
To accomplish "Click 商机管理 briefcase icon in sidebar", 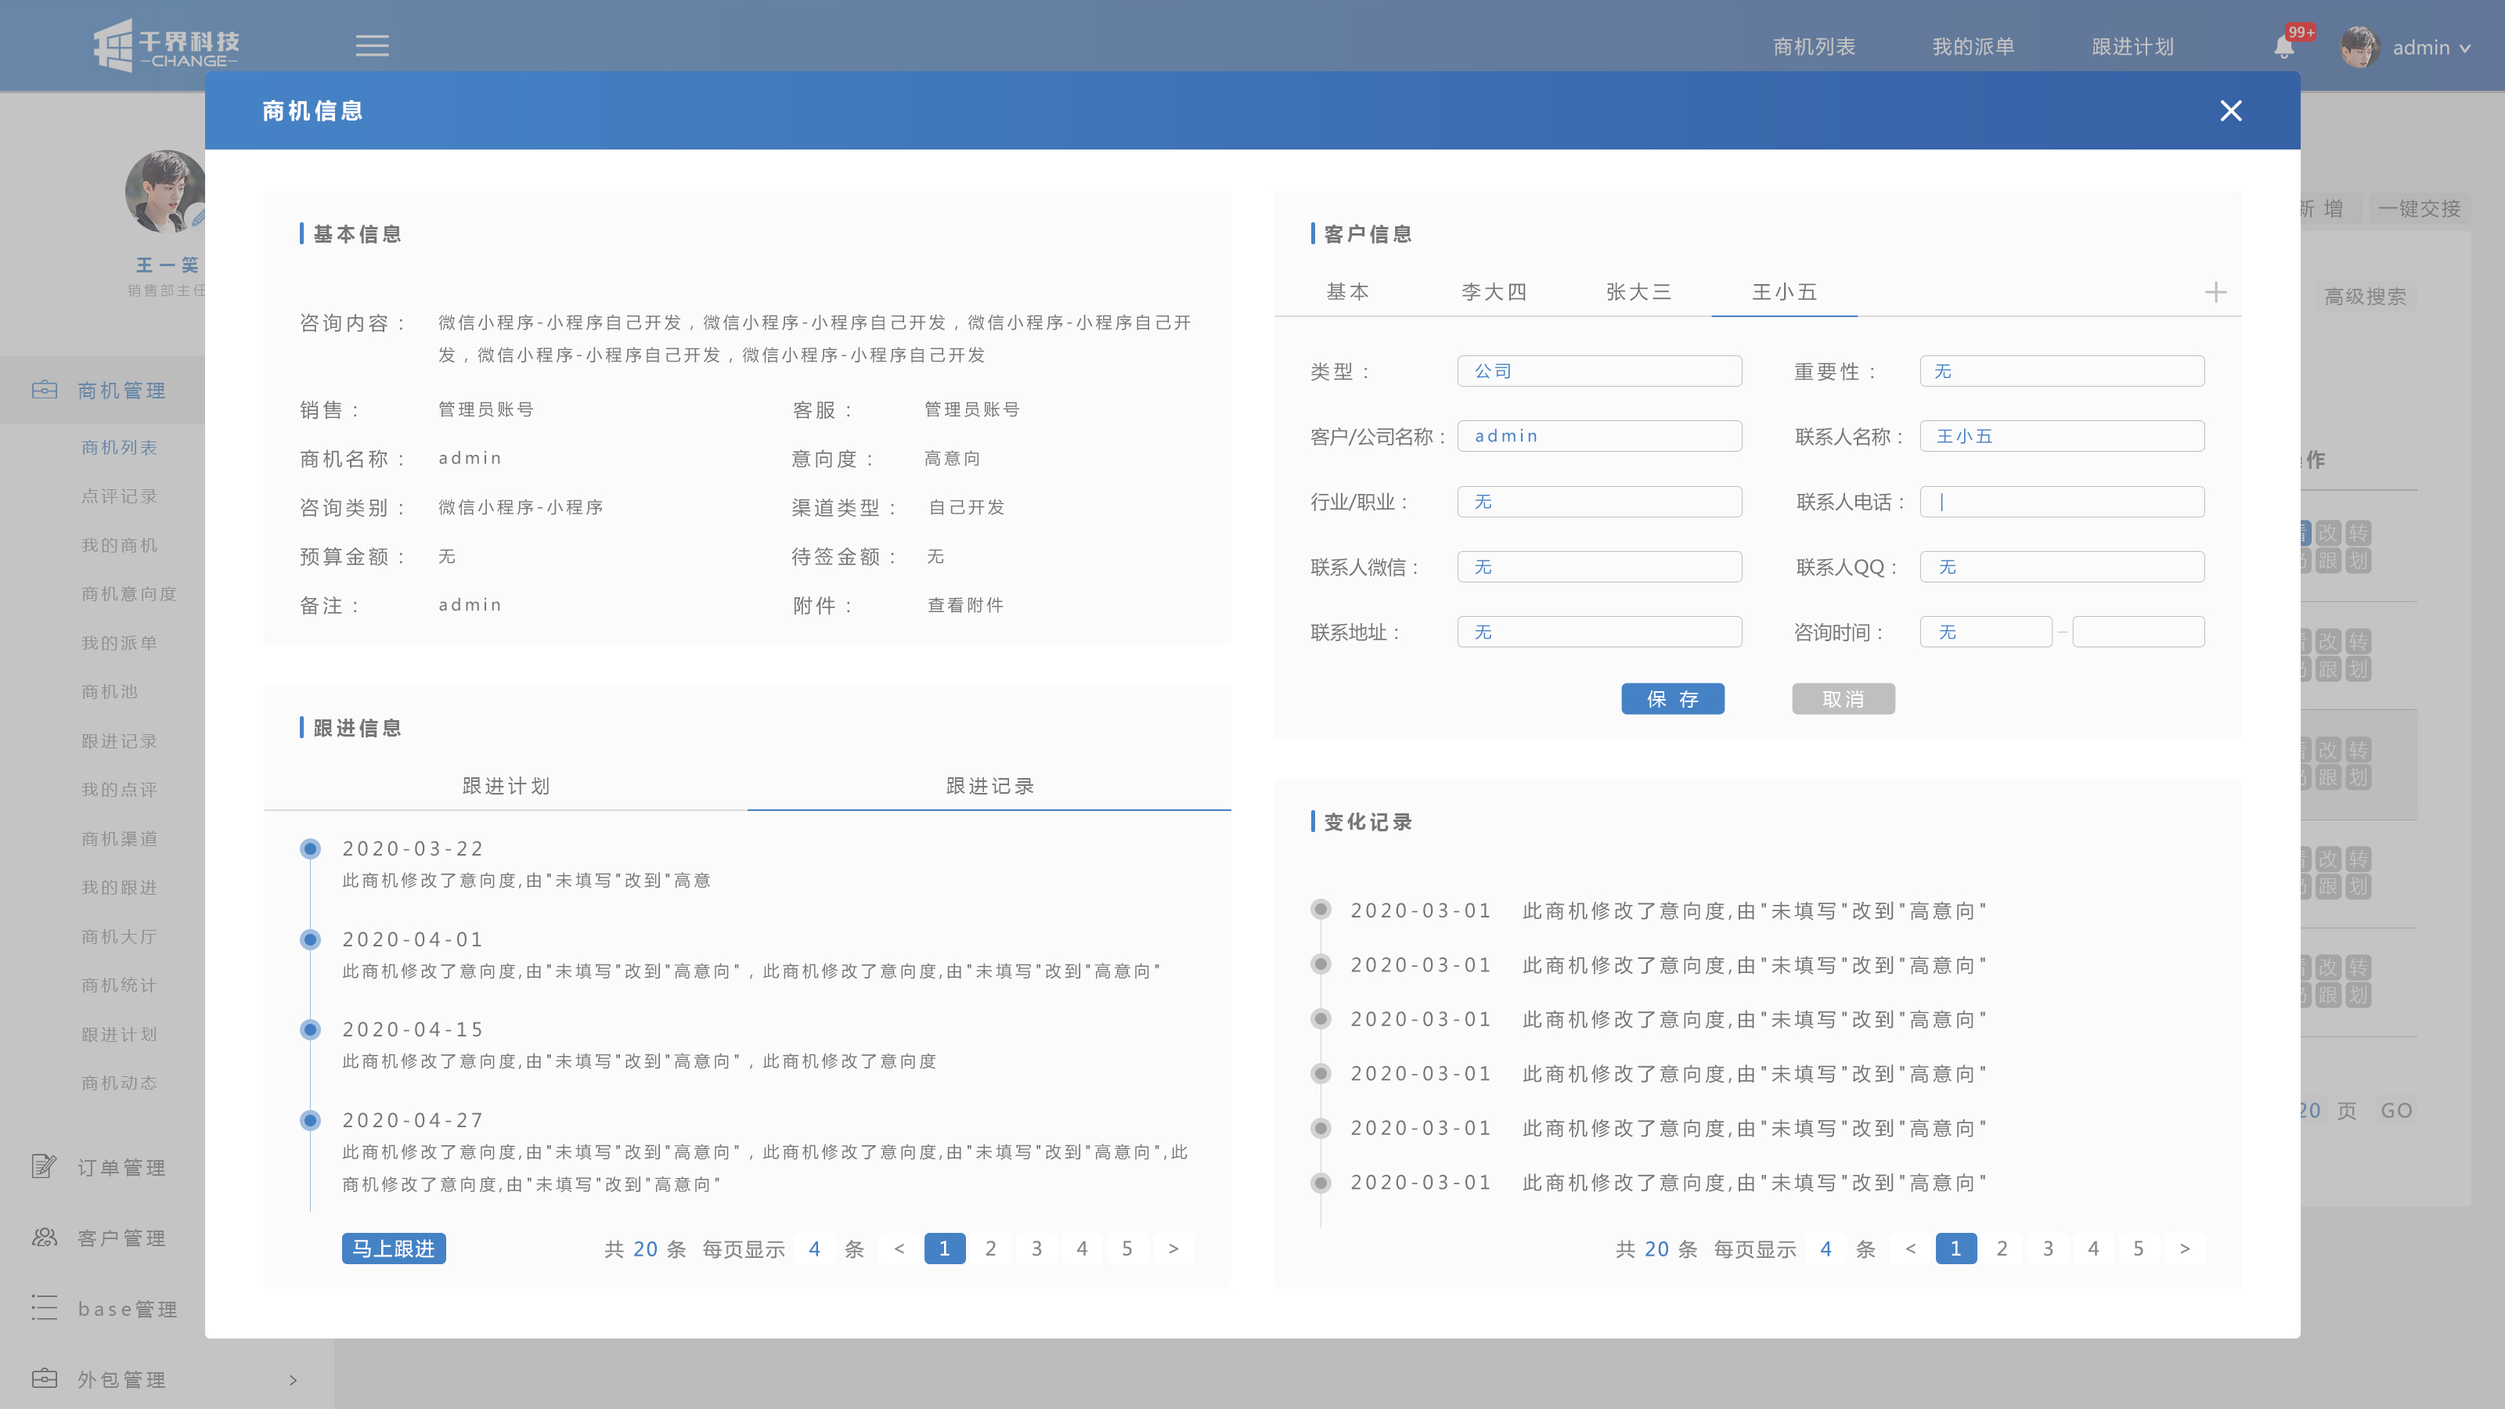I will [45, 390].
